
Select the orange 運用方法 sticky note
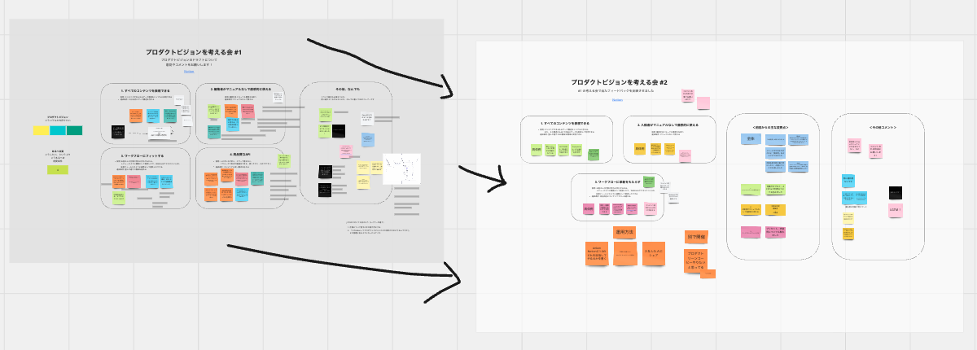tap(624, 232)
